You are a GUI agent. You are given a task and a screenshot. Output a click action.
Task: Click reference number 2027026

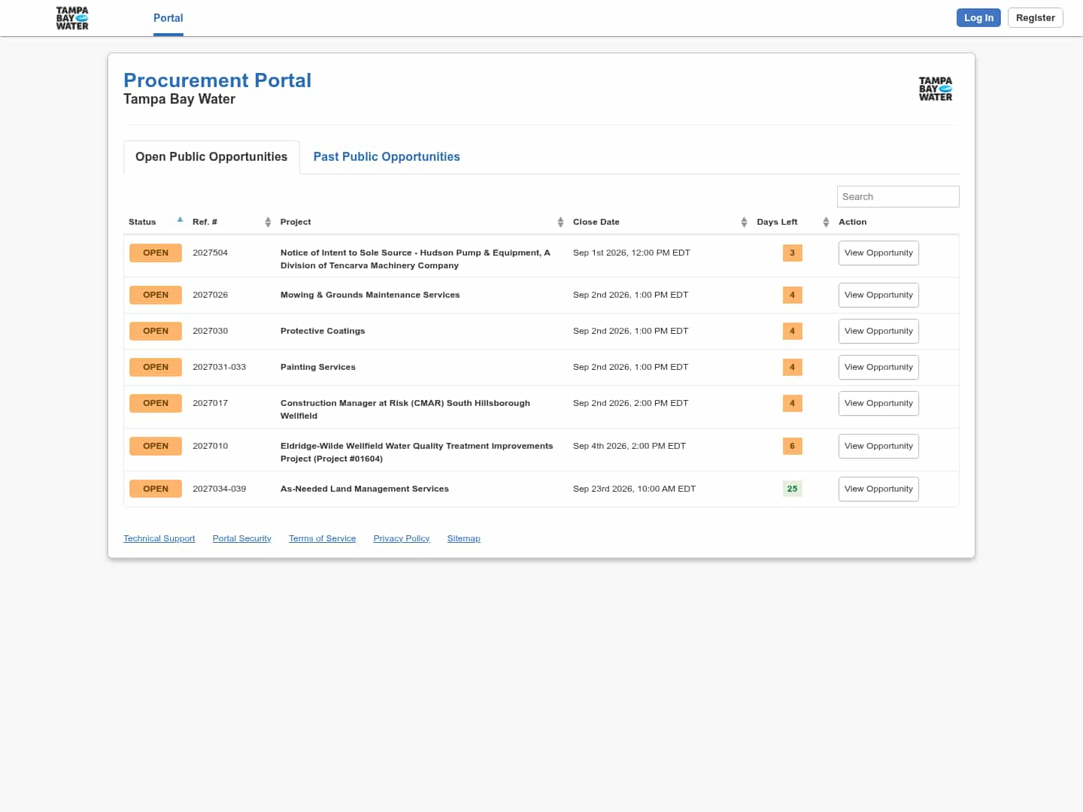point(210,295)
